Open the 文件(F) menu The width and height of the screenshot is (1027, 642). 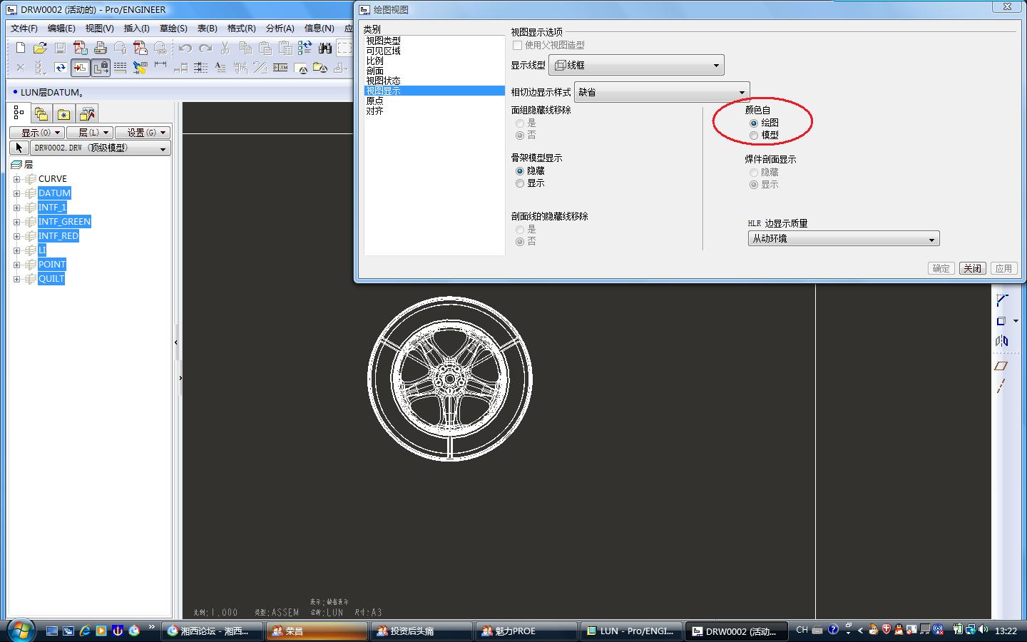[24, 29]
